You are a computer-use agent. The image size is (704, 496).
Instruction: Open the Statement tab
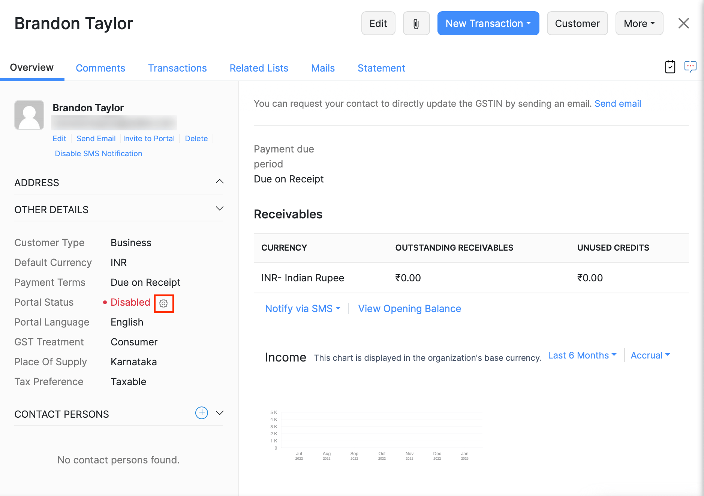[381, 68]
